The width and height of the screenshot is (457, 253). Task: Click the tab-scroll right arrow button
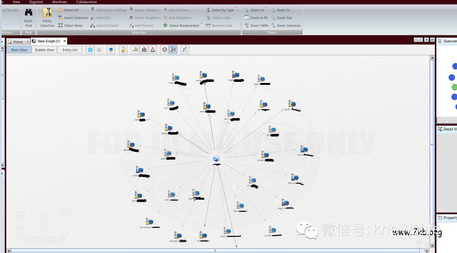click(x=421, y=40)
